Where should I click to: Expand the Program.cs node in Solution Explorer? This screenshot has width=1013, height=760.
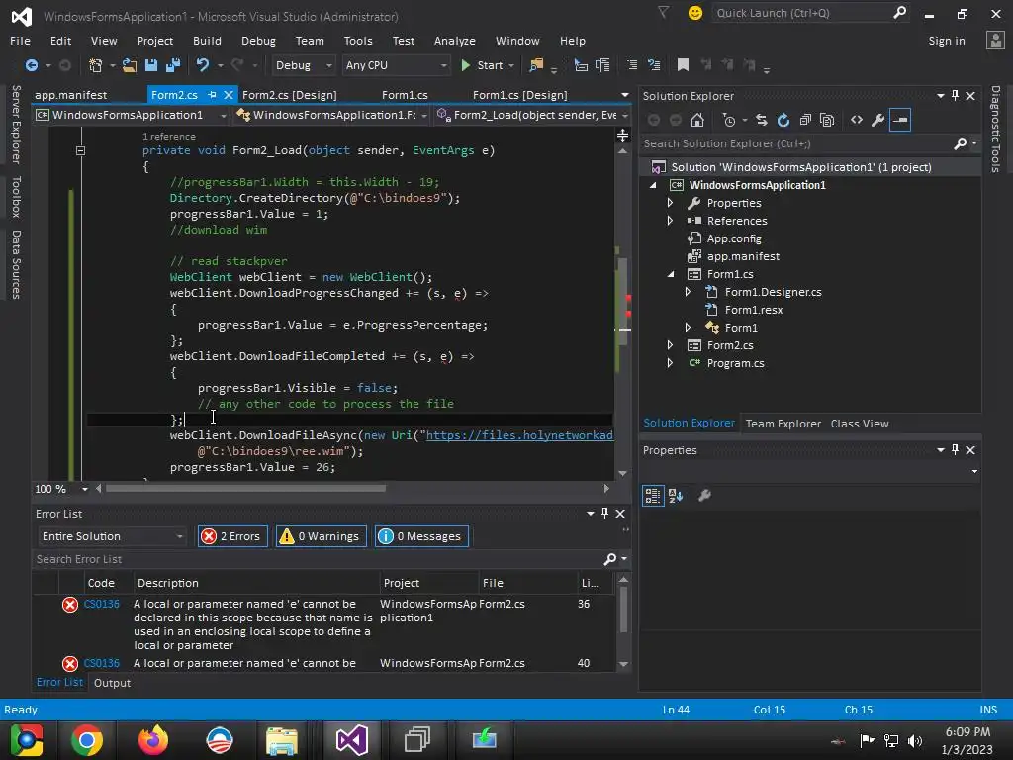click(671, 363)
